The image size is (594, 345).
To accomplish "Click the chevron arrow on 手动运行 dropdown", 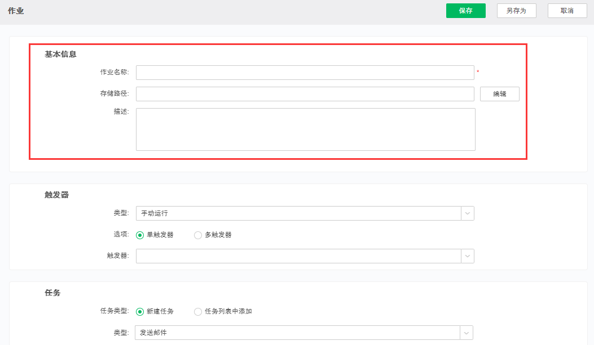I will point(468,213).
